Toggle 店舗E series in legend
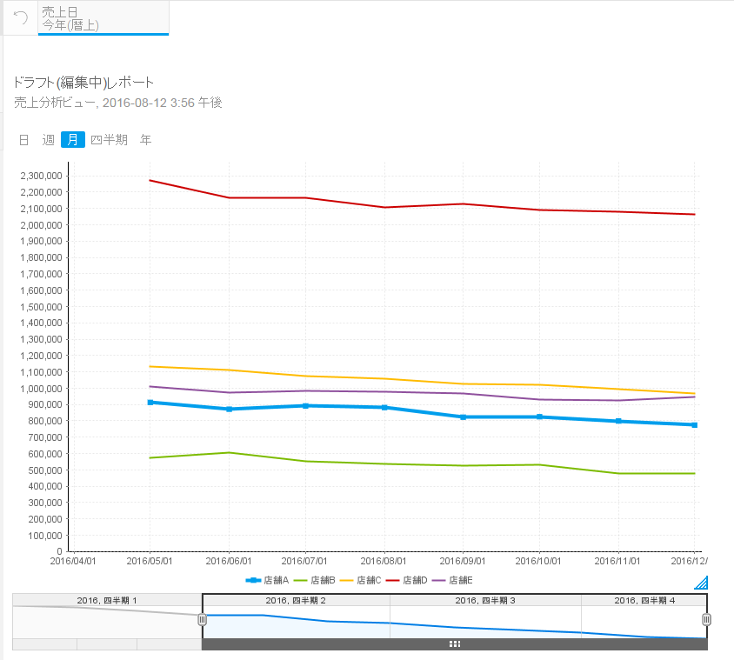The height and width of the screenshot is (660, 734). click(452, 580)
